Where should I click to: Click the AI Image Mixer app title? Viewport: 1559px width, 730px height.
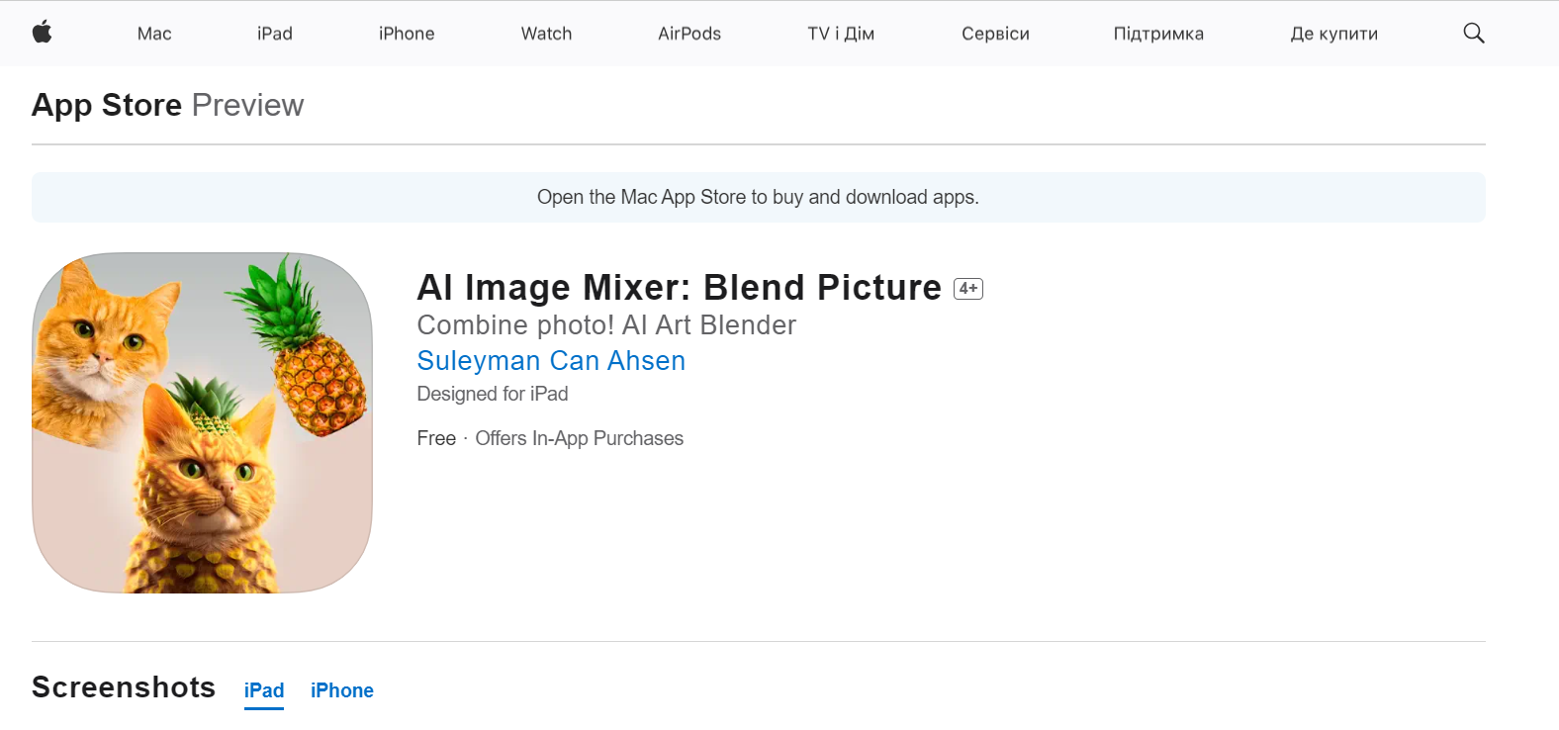(x=679, y=288)
